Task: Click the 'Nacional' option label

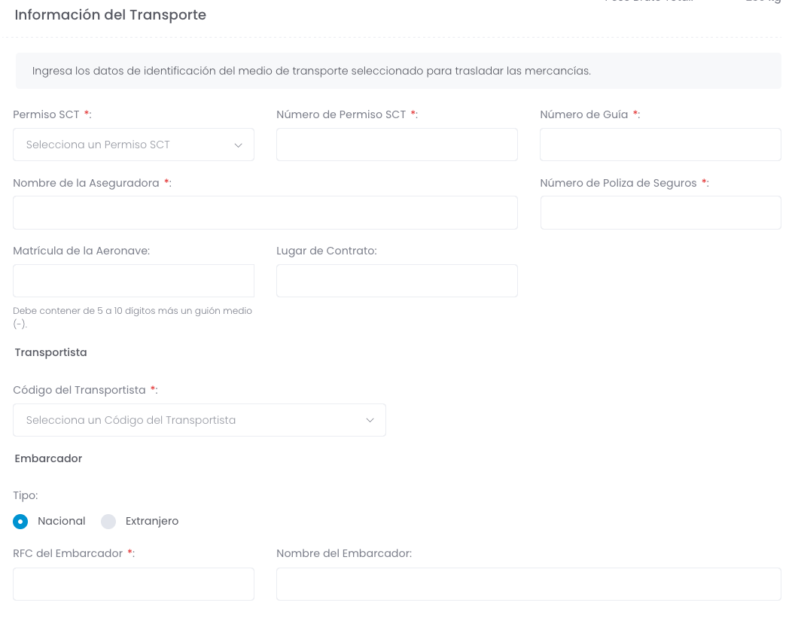Action: coord(62,521)
